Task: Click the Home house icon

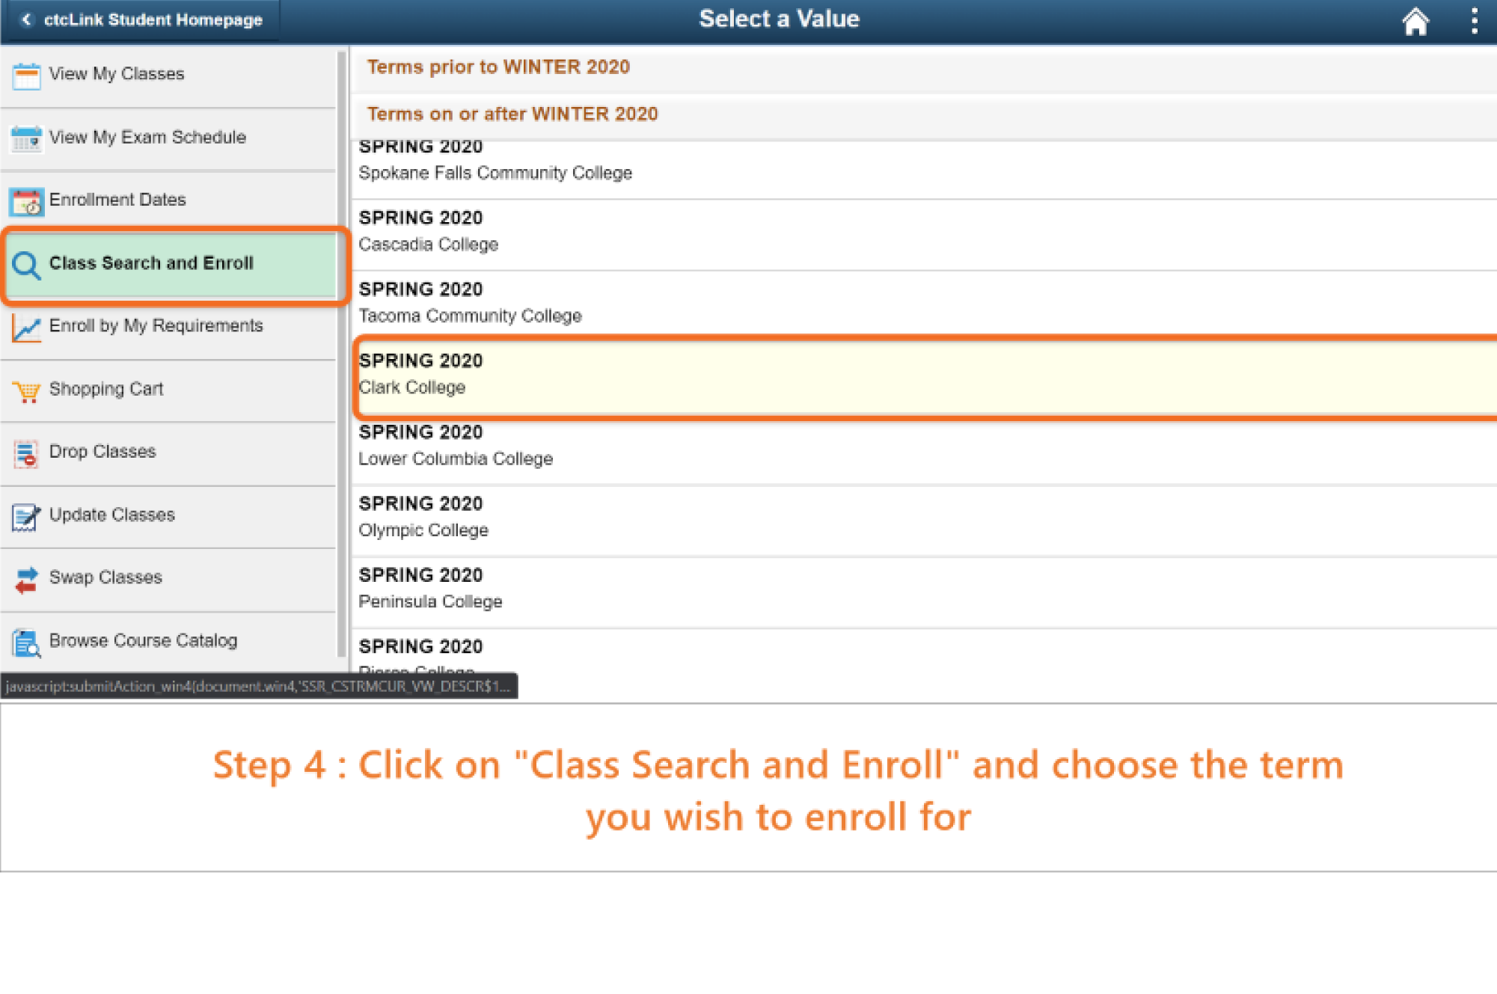Action: [1414, 21]
